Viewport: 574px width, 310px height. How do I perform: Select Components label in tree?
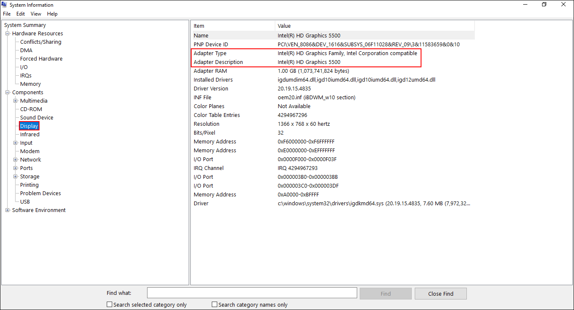coord(28,93)
